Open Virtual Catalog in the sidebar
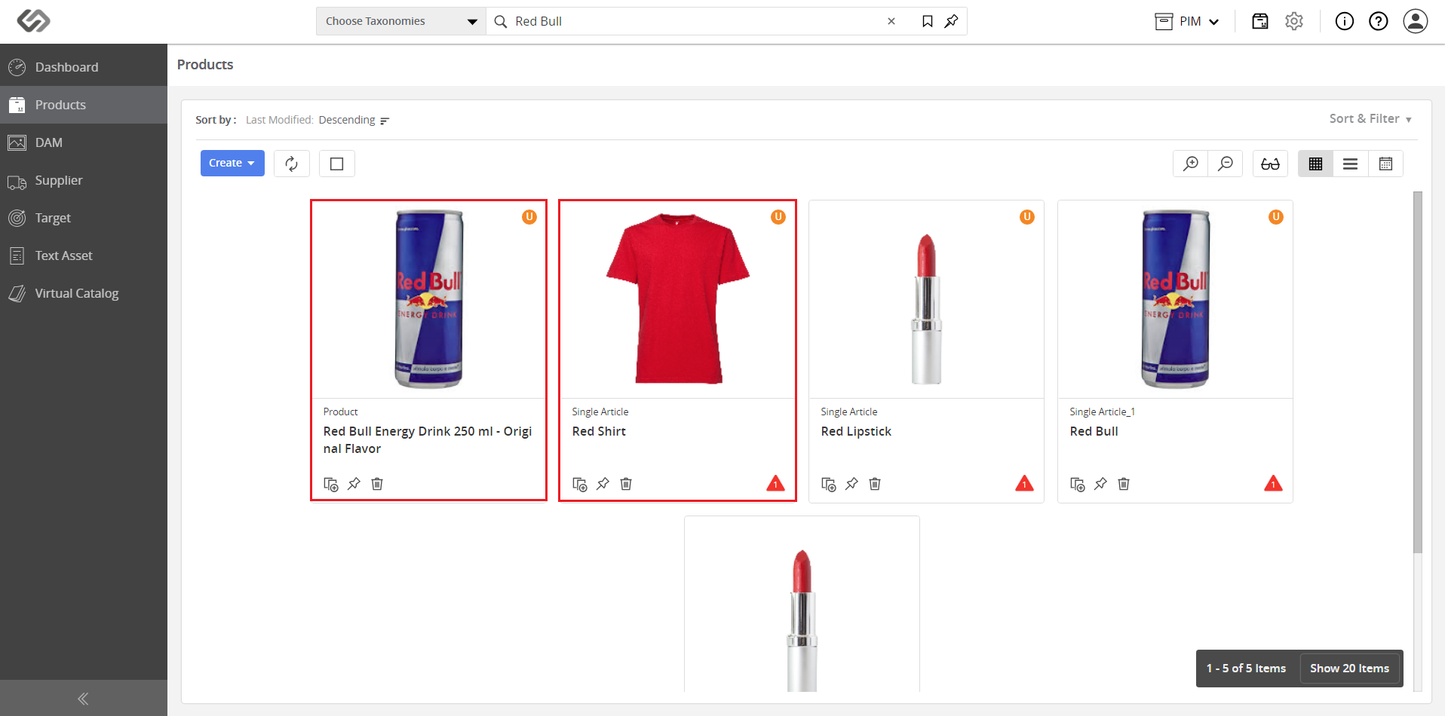Viewport: 1445px width, 716px height. [x=84, y=293]
